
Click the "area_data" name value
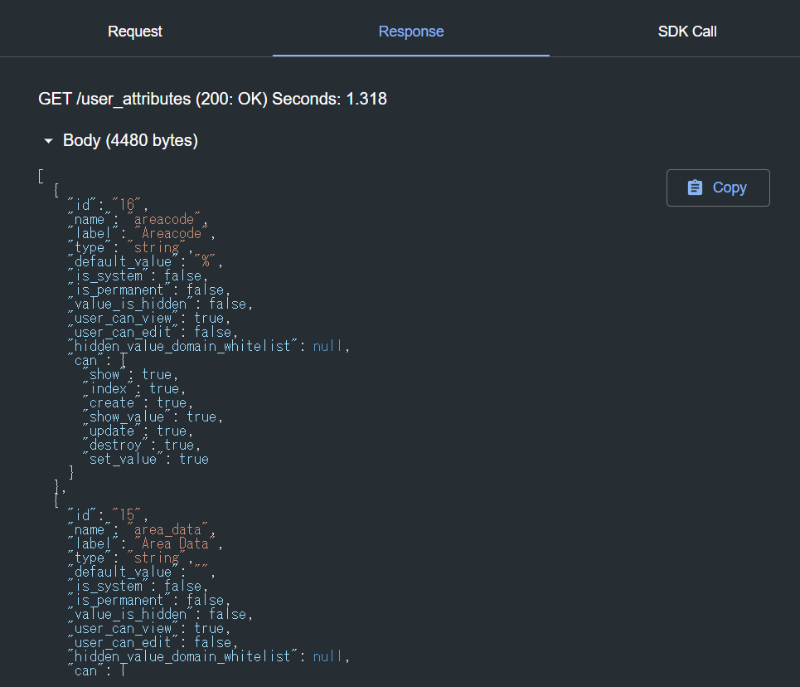167,529
